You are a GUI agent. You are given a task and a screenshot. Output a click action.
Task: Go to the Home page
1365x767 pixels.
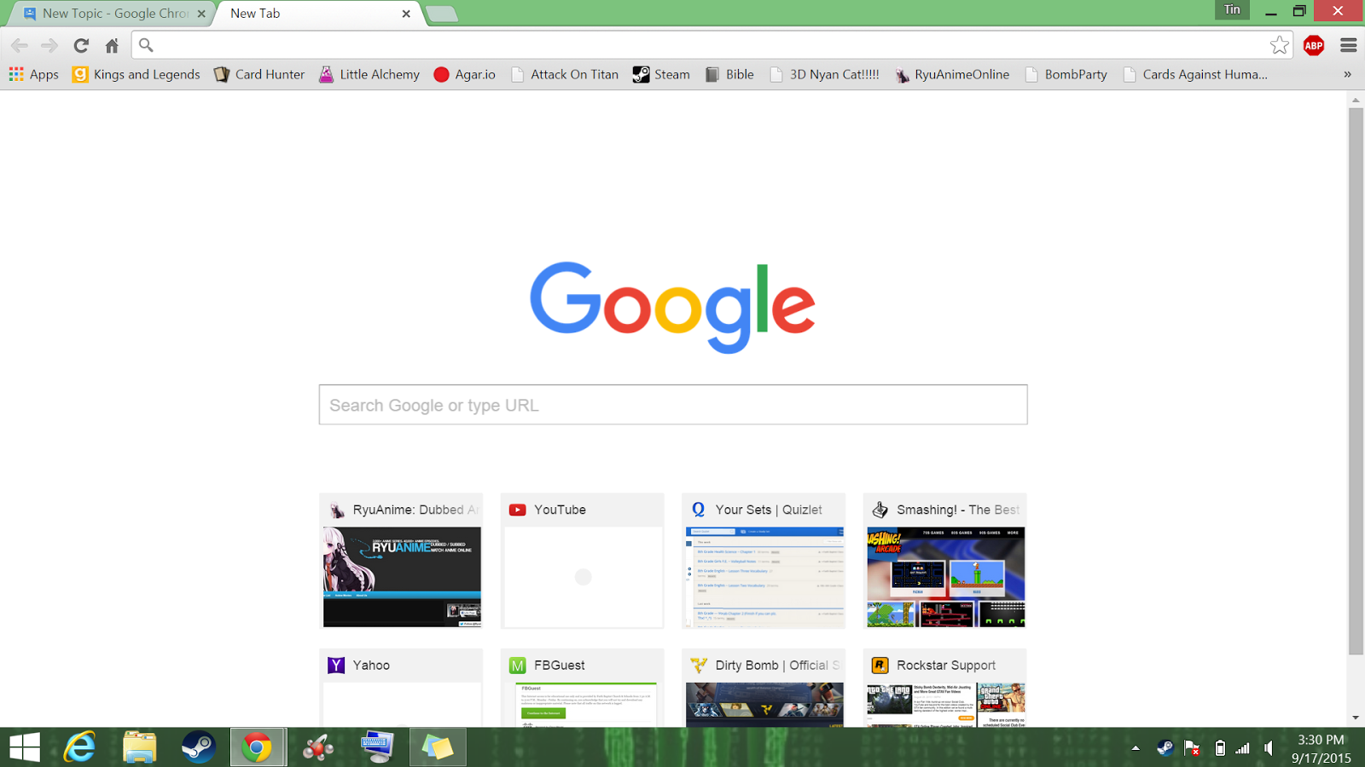click(112, 45)
